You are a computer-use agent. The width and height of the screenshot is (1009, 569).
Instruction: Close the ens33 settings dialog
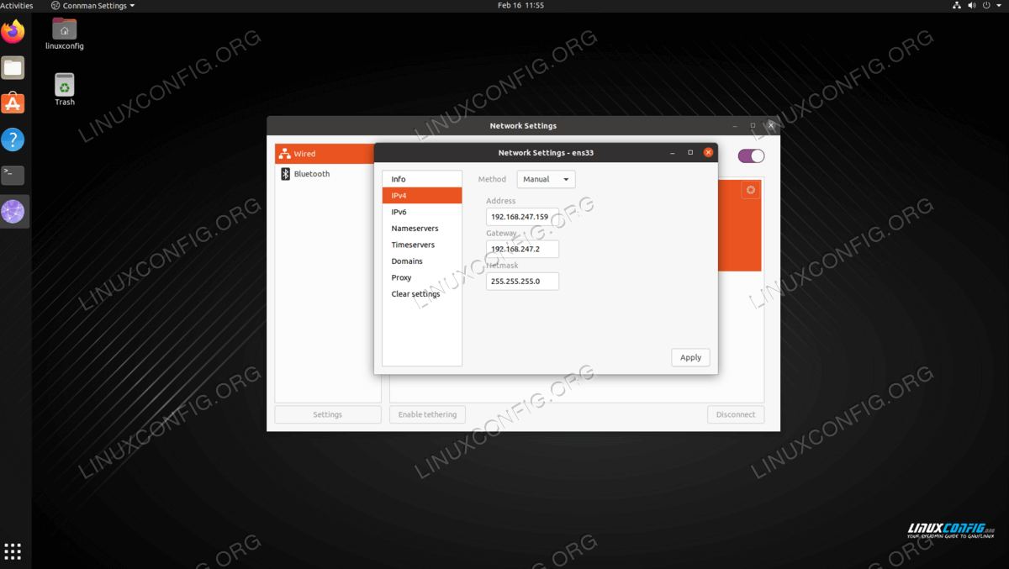tap(708, 153)
